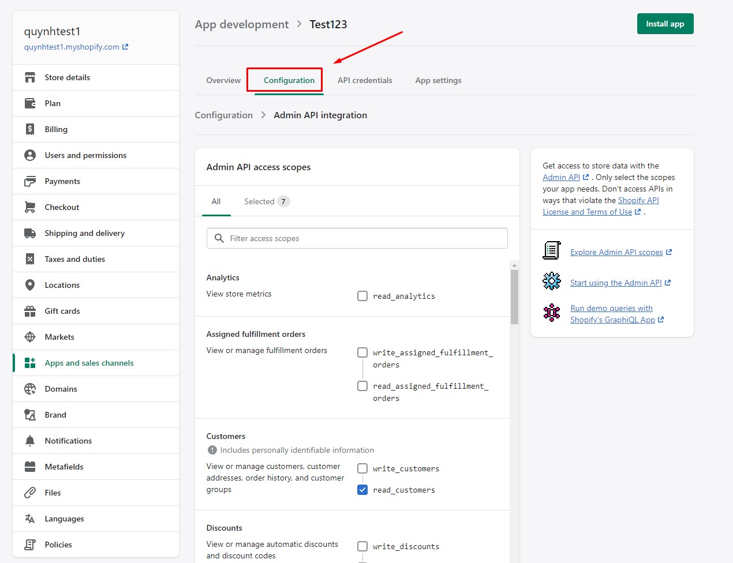The width and height of the screenshot is (733, 563).
Task: Enable the write_customers checkbox
Action: tap(362, 468)
